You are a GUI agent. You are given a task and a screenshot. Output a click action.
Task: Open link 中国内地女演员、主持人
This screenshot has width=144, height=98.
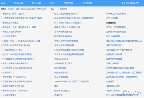pyautogui.click(x=13, y=14)
